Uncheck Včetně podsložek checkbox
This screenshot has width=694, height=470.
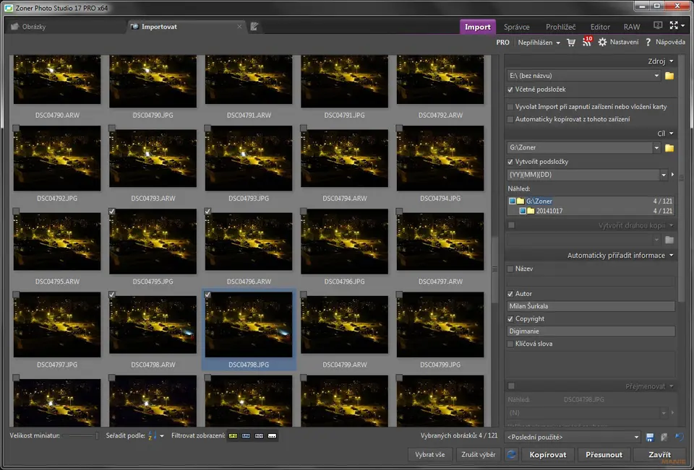(x=510, y=90)
